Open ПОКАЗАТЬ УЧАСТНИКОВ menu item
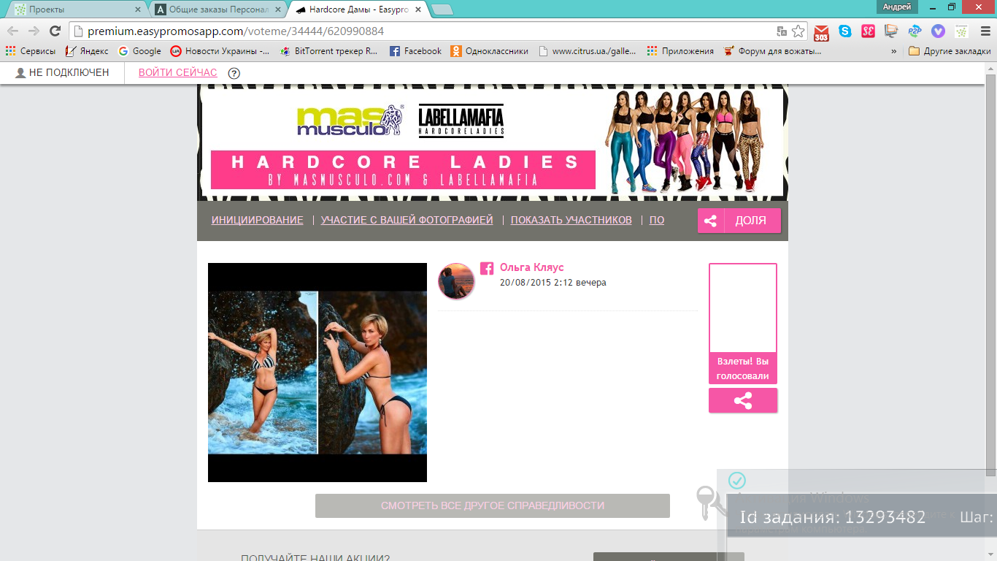The height and width of the screenshot is (561, 997). click(571, 220)
